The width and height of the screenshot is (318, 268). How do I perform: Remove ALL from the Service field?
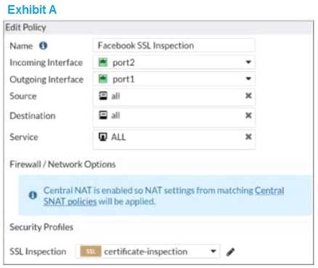(x=248, y=137)
